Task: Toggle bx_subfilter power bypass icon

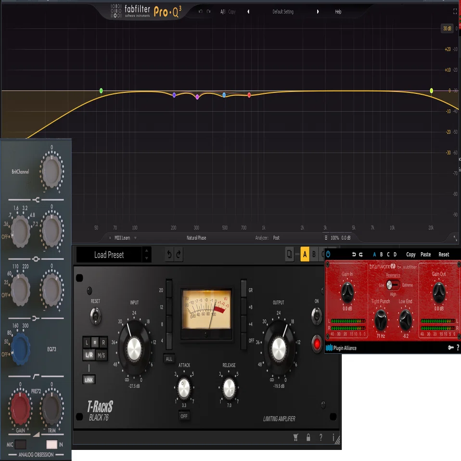Action: (328, 254)
